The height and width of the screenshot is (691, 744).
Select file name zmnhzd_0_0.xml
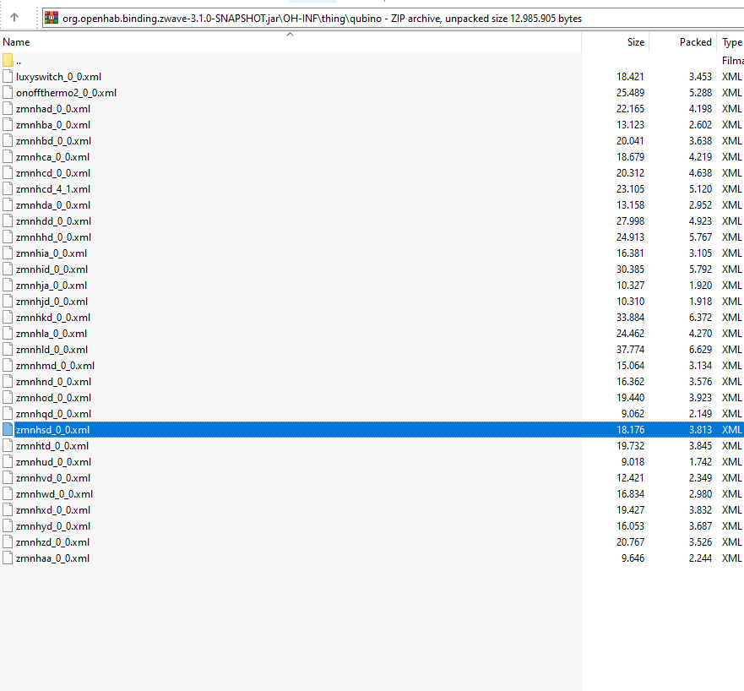click(52, 542)
